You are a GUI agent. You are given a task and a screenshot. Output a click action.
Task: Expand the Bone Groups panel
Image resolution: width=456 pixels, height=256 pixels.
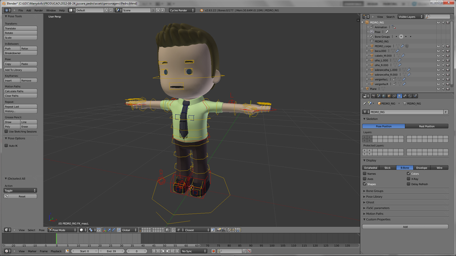coord(374,191)
